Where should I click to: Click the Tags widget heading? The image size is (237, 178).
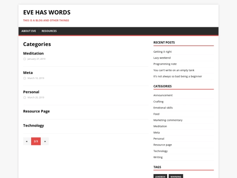[157, 167]
